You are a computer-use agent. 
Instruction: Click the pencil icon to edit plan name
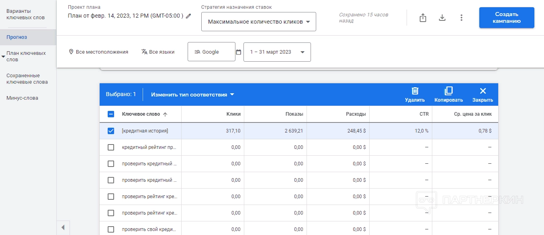pos(188,16)
